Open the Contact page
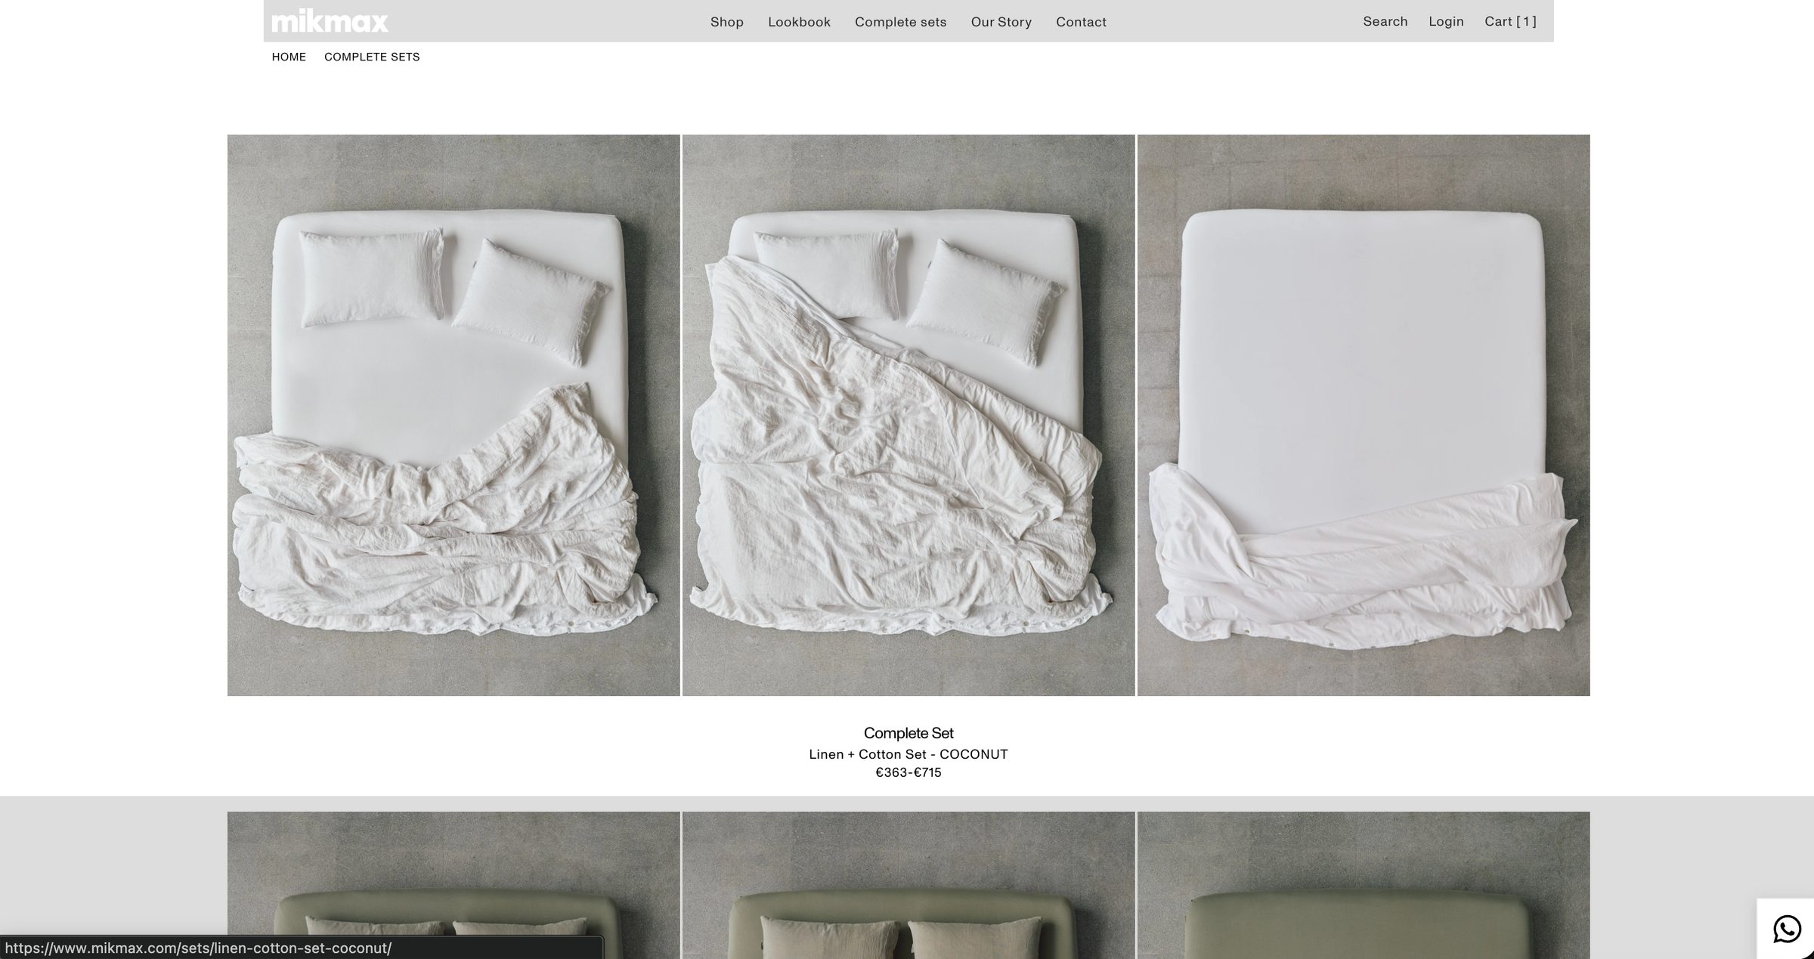 pyautogui.click(x=1081, y=22)
